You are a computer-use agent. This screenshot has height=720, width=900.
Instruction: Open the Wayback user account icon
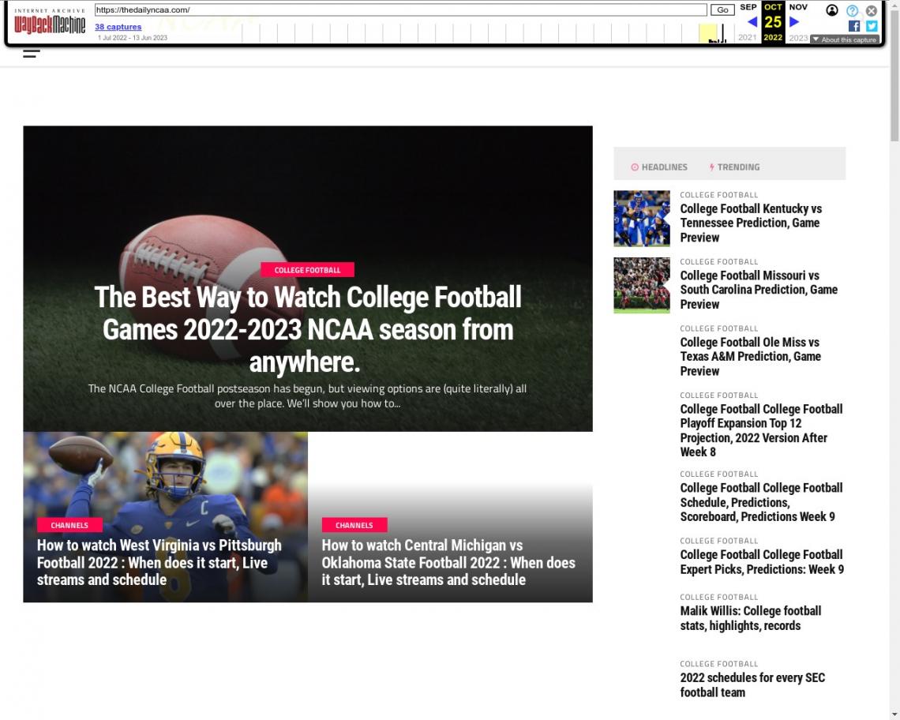[831, 10]
